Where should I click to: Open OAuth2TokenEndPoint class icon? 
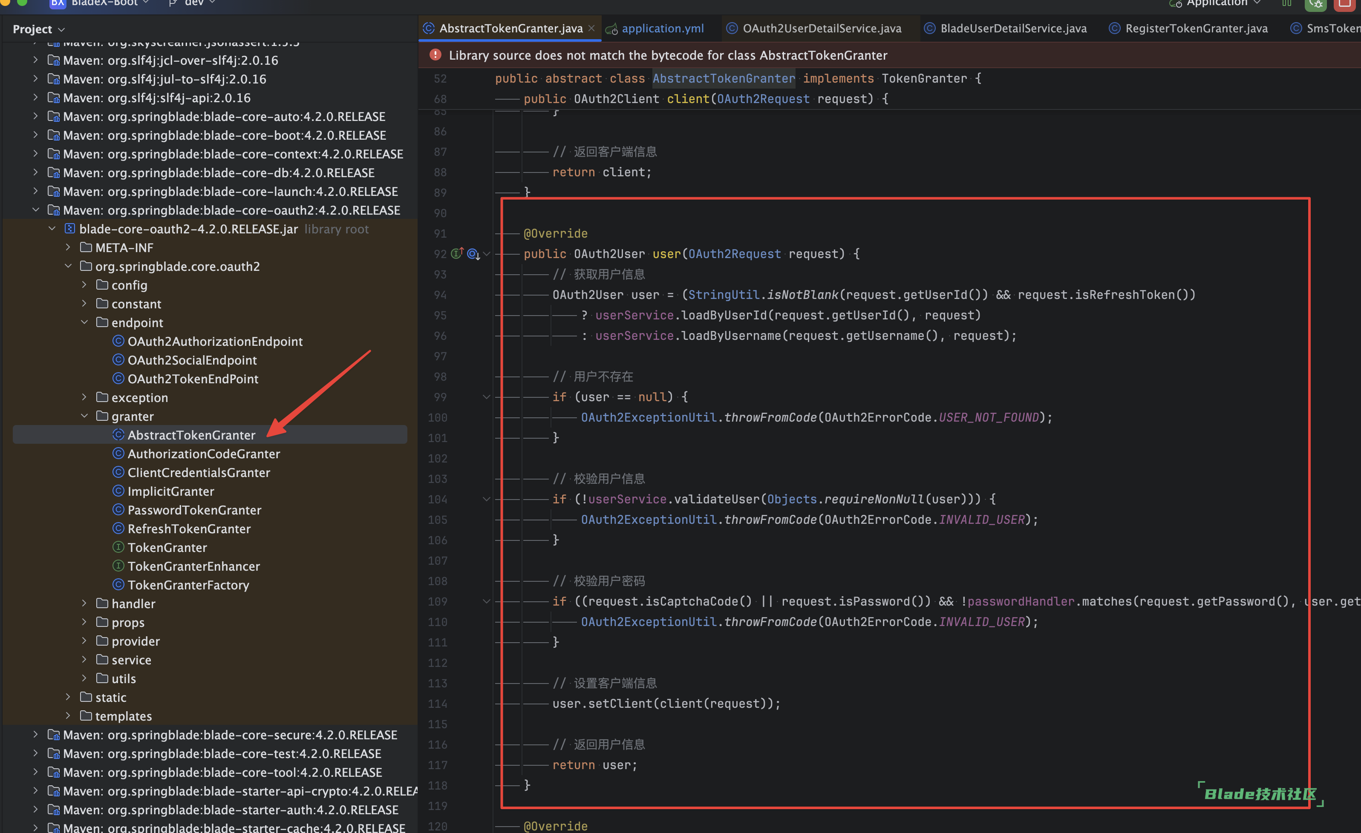(x=118, y=378)
